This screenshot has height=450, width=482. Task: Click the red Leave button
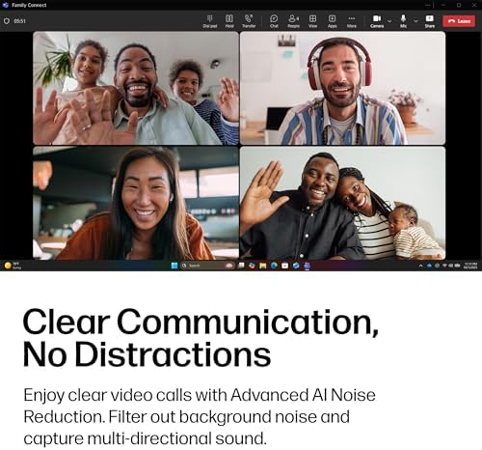pos(459,21)
